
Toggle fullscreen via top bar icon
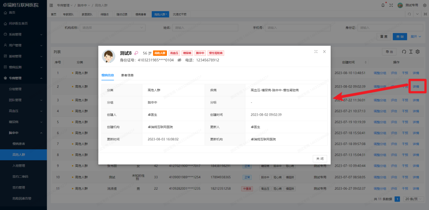pos(391,5)
